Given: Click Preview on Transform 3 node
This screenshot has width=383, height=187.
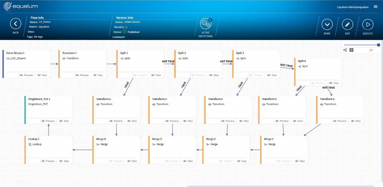Looking at the screenshot, I should (172, 121).
